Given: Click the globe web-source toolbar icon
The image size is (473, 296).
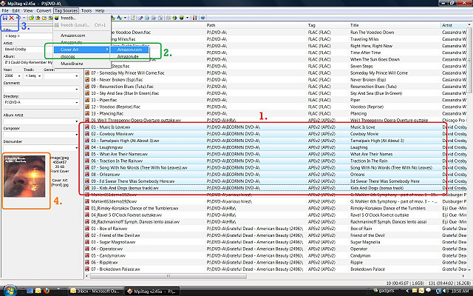Looking at the screenshot, I should 174,18.
